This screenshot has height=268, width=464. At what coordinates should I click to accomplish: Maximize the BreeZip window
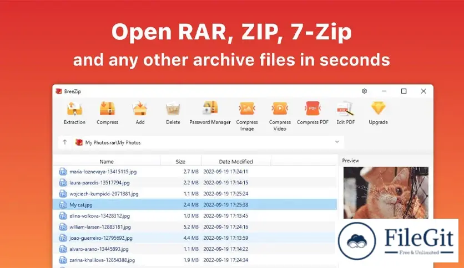pos(404,91)
